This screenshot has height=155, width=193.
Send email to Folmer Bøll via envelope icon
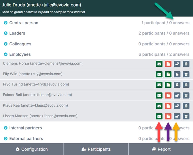click(x=159, y=95)
